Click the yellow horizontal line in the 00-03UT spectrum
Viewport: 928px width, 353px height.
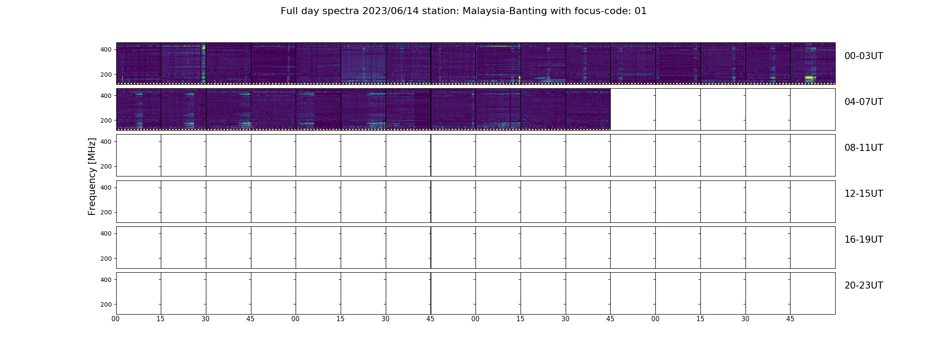pyautogui.click(x=498, y=46)
